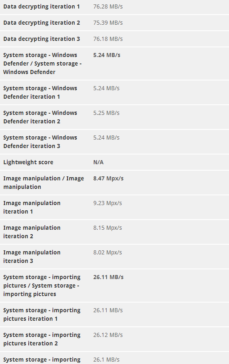Click the Lightweight score label
Screen dimensions: 229x364
(28, 162)
